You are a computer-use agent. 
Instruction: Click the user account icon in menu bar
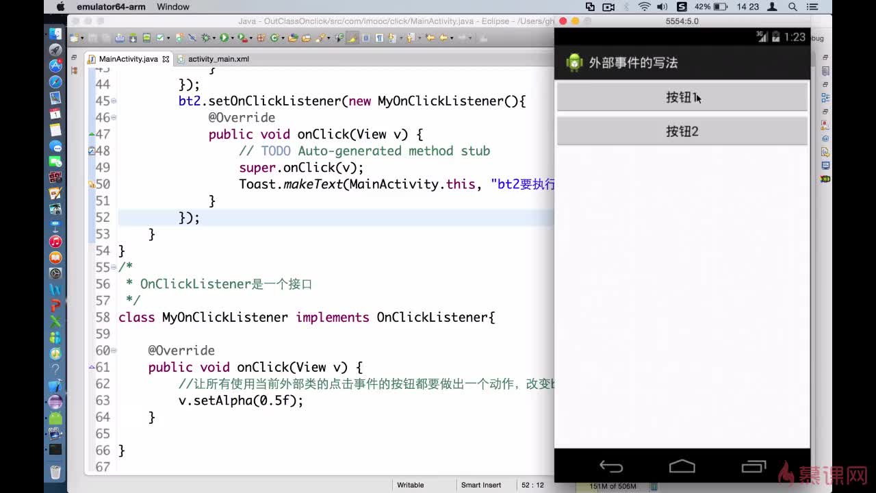[773, 7]
